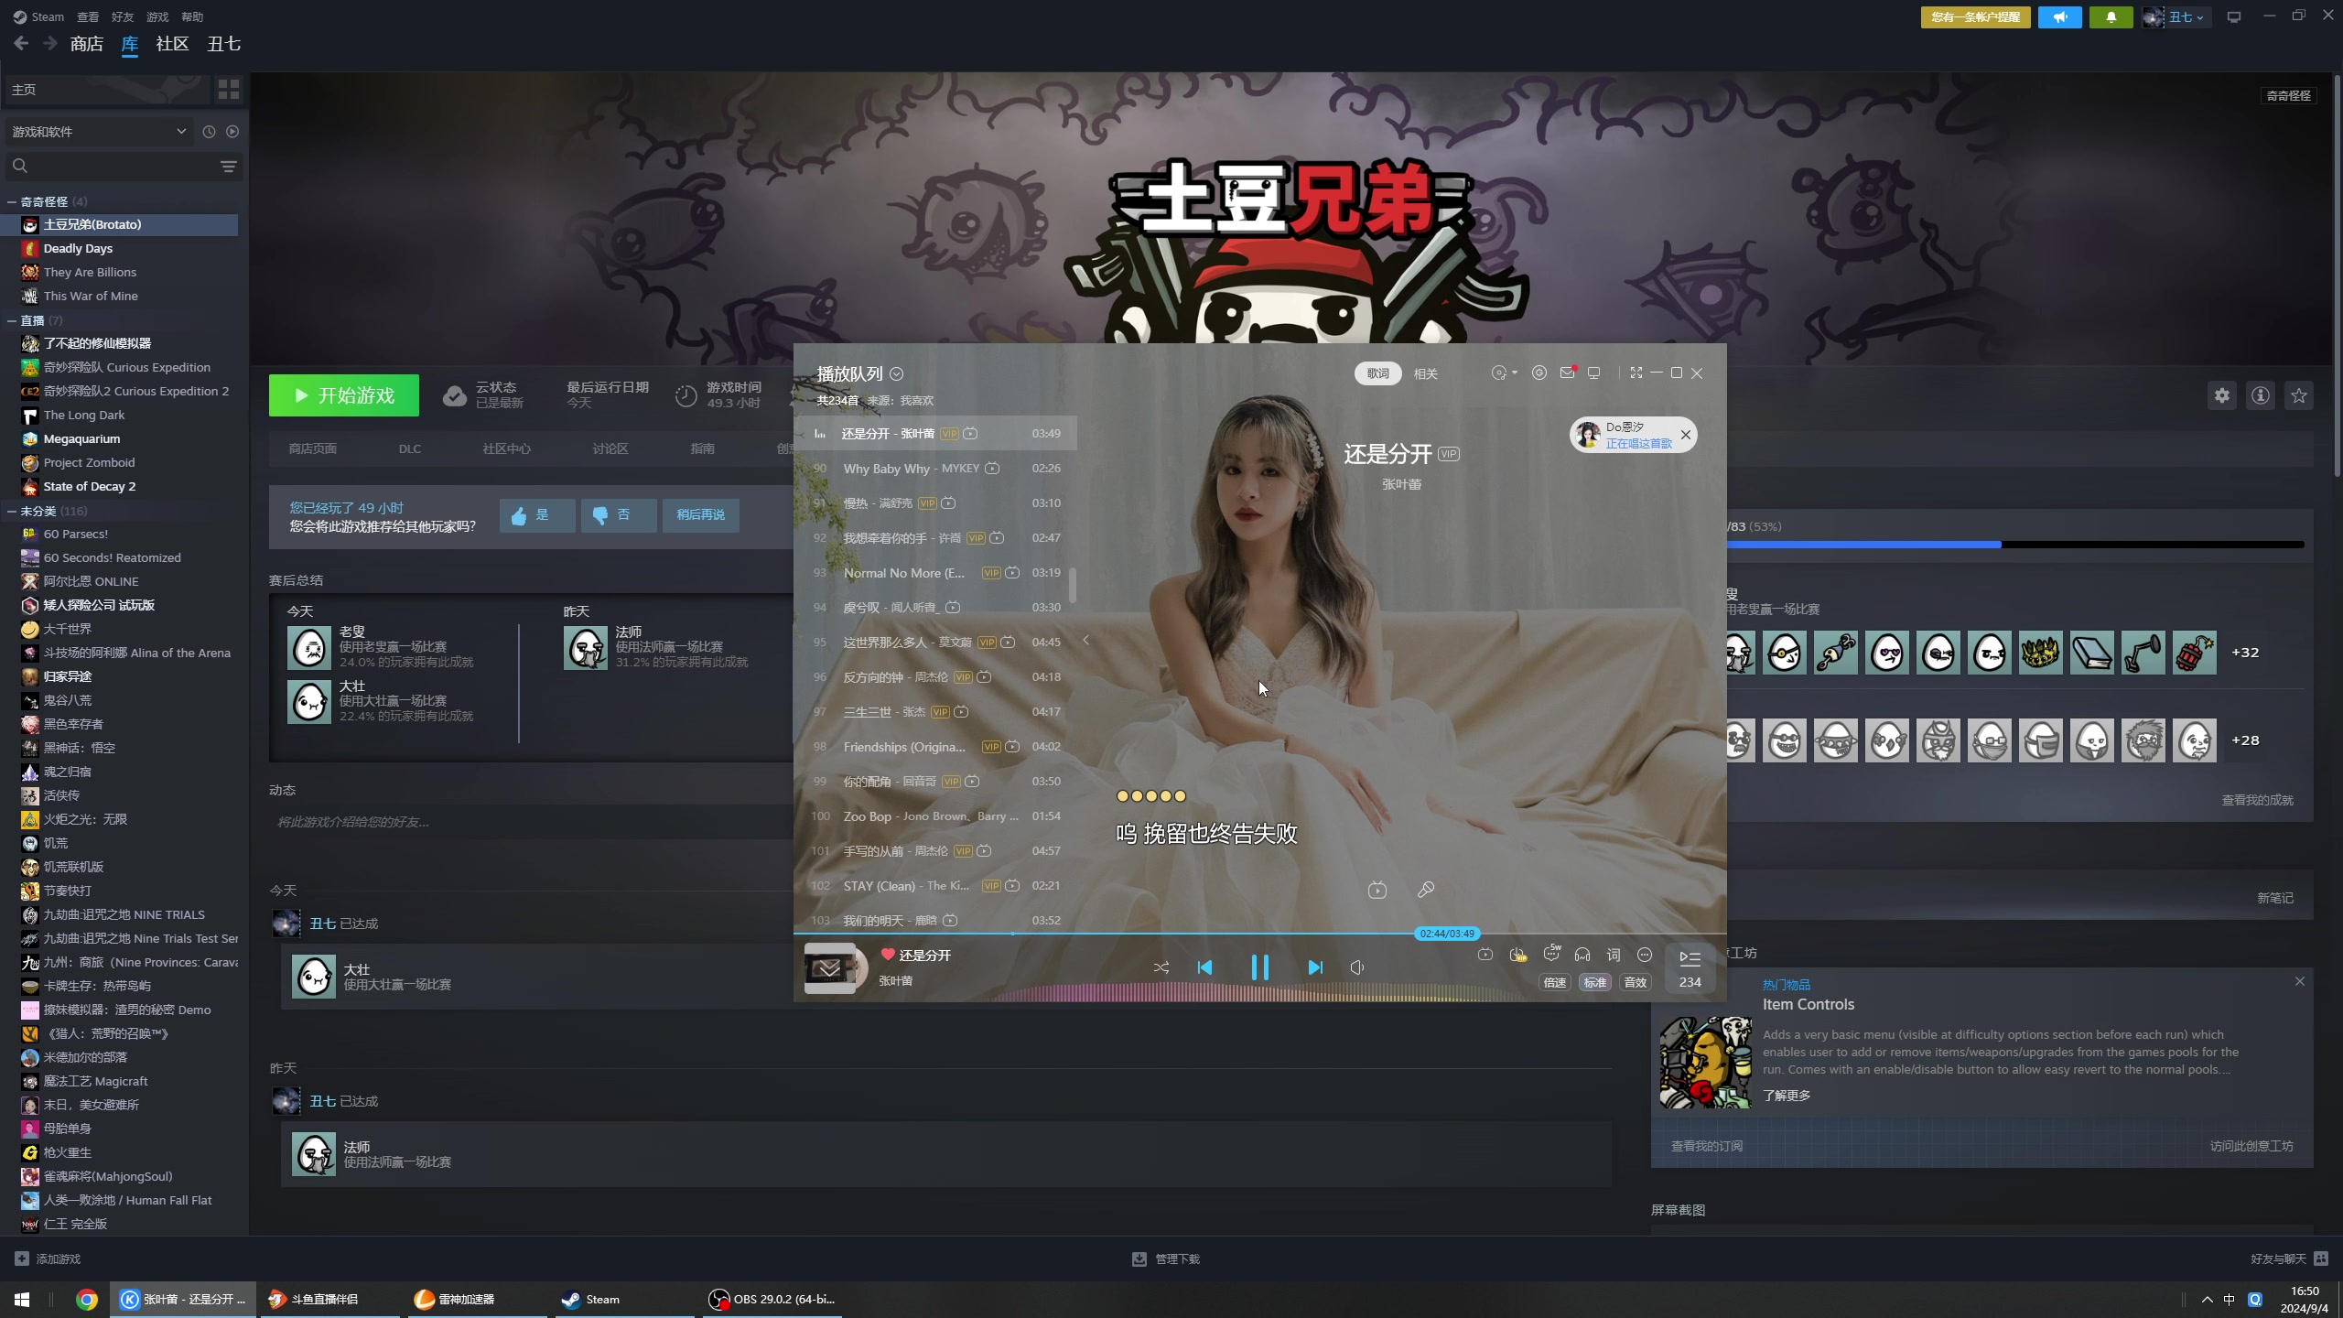Viewport: 2343px width, 1318px height.
Task: Click the ready-to-play filter icon in sidebar
Action: click(x=232, y=132)
